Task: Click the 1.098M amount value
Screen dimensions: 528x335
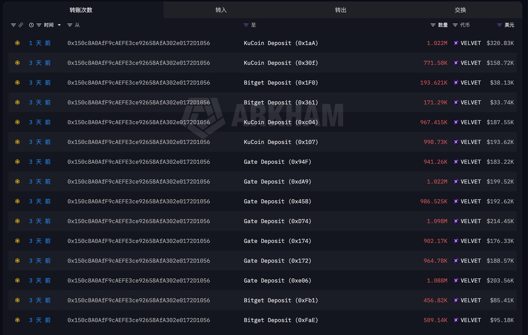Action: [437, 221]
